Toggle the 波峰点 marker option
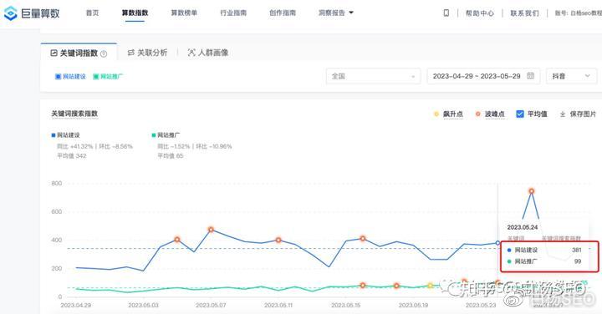 [490, 114]
